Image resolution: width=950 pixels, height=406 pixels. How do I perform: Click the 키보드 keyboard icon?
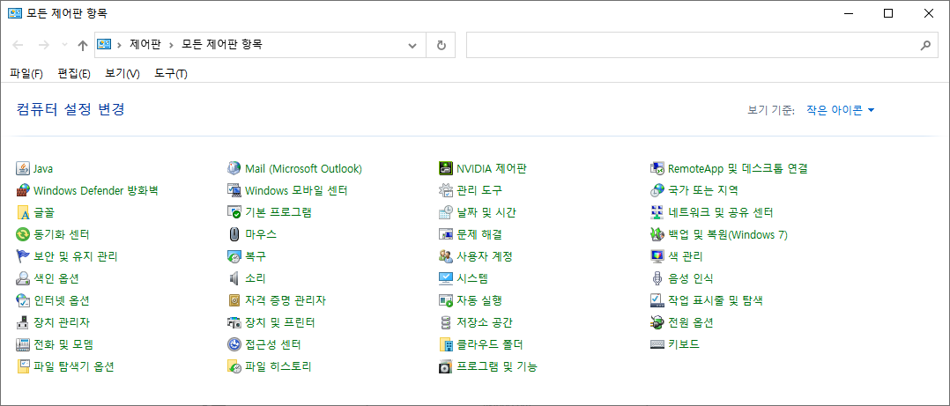tap(657, 344)
